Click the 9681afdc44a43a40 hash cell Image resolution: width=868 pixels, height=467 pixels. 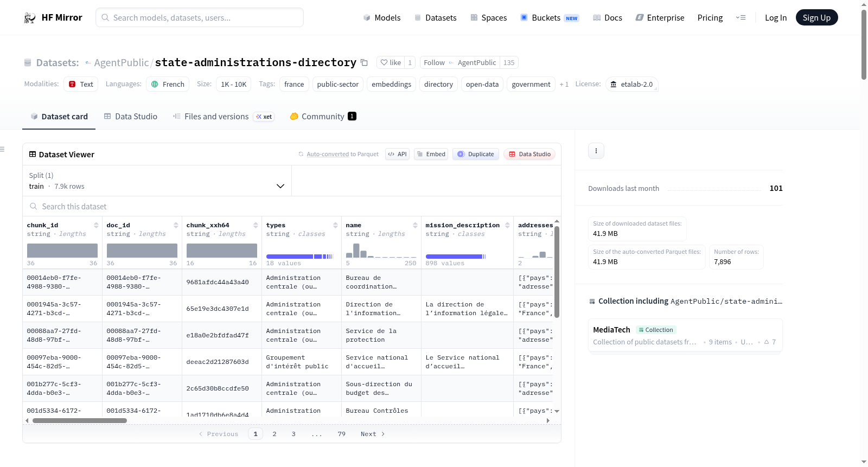point(221,283)
